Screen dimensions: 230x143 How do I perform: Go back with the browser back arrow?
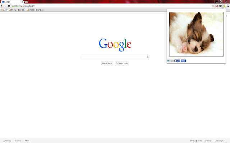(x=2, y=6)
